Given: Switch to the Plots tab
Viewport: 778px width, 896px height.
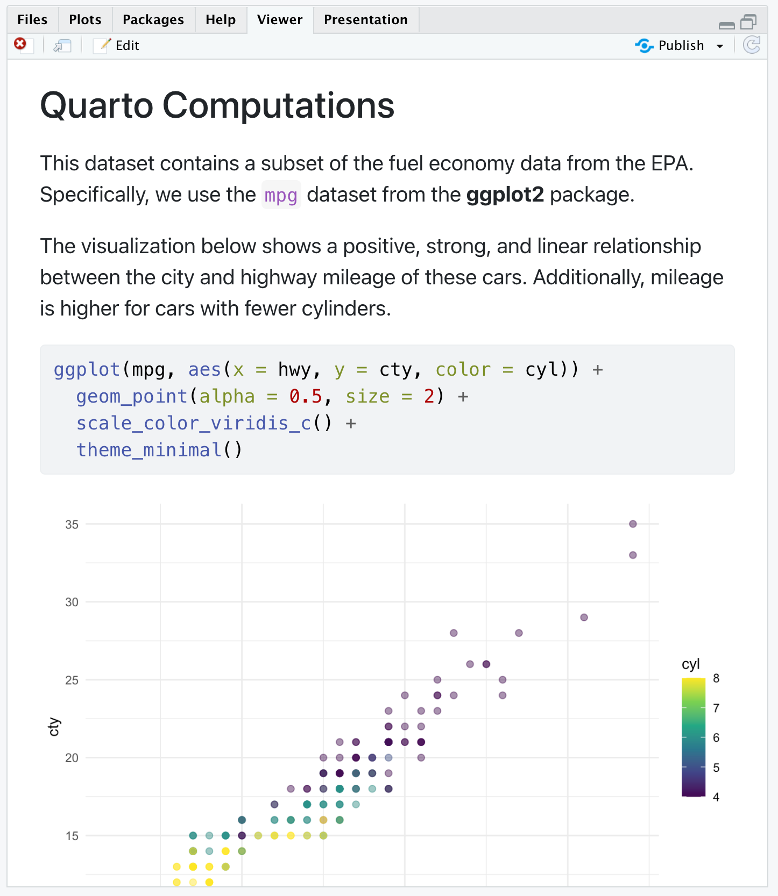Looking at the screenshot, I should pos(84,19).
